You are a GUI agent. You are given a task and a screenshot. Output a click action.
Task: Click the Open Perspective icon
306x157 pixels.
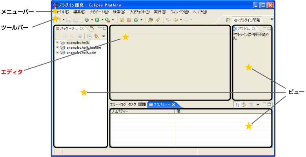pyautogui.click(x=228, y=20)
